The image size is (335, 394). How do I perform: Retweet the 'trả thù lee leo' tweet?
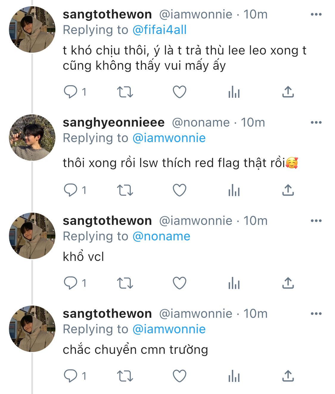[125, 92]
